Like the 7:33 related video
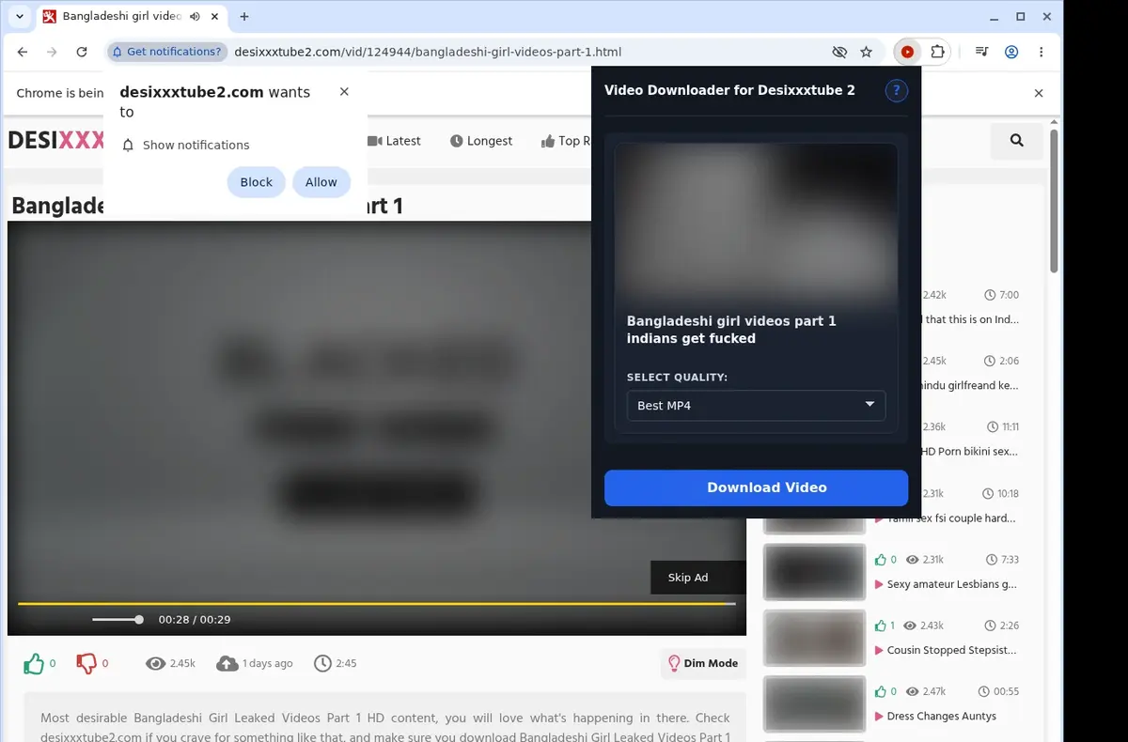The height and width of the screenshot is (742, 1128). 881,560
